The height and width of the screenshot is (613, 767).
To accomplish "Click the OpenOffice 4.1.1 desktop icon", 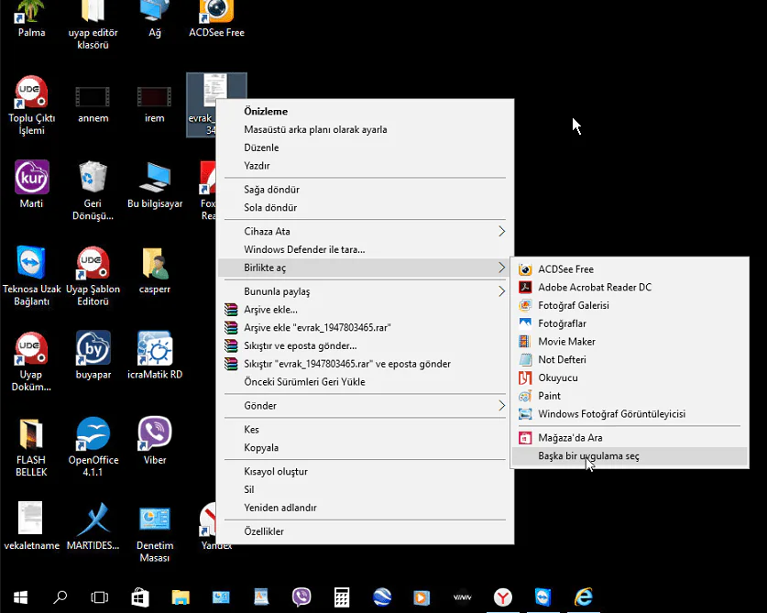I will coord(93,433).
